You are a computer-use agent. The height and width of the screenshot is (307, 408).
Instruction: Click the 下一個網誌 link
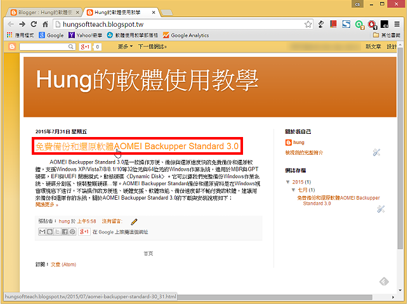pos(152,46)
